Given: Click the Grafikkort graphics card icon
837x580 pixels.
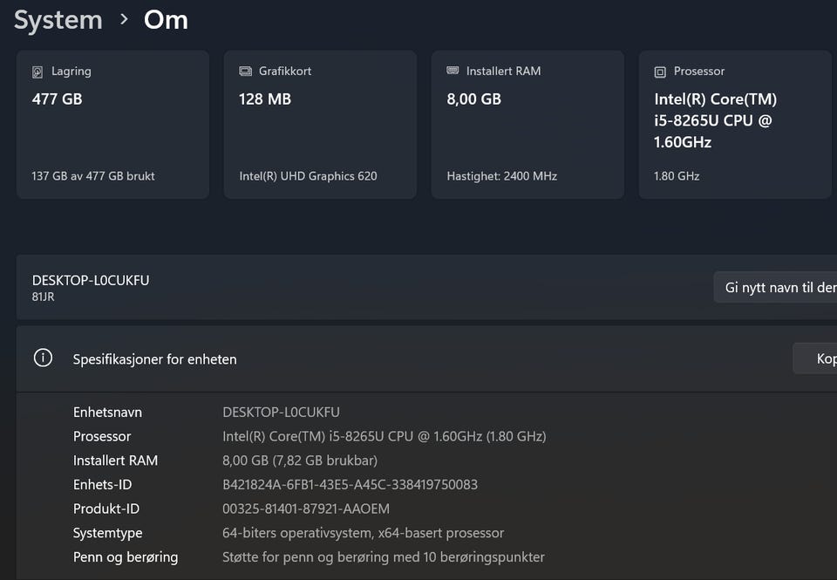Looking at the screenshot, I should tap(245, 72).
